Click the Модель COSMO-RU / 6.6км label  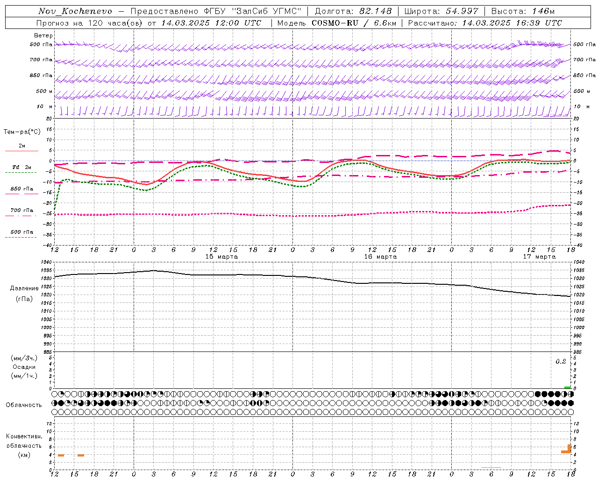click(336, 23)
